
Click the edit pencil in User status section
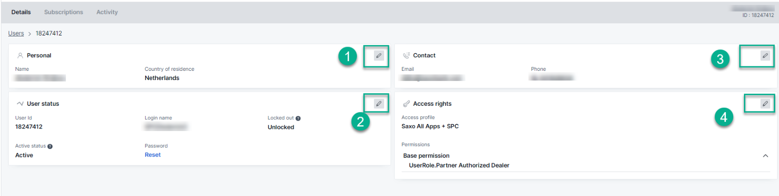[x=378, y=104]
